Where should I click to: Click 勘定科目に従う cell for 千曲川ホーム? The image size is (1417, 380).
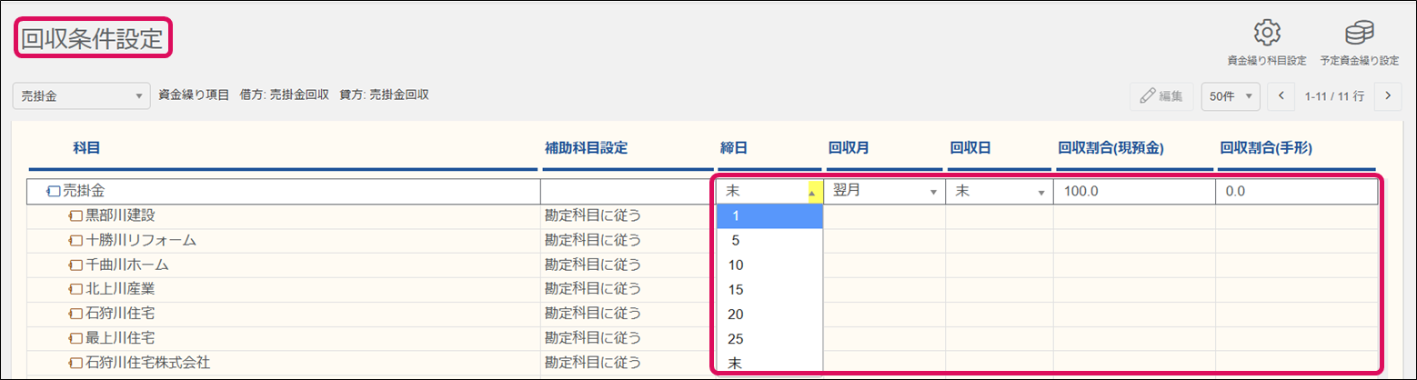628,265
